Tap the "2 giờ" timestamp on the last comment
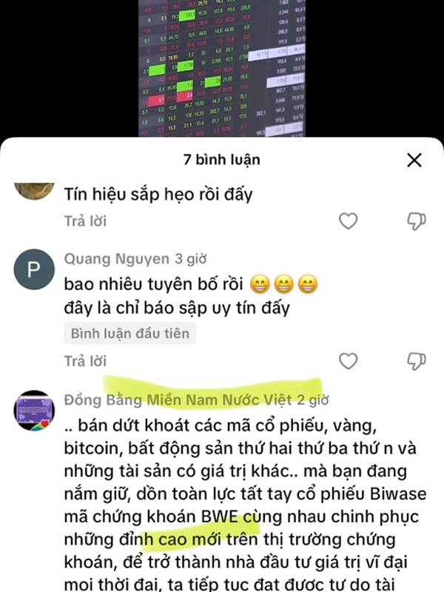Screen dimensions: 444x592 (312, 400)
